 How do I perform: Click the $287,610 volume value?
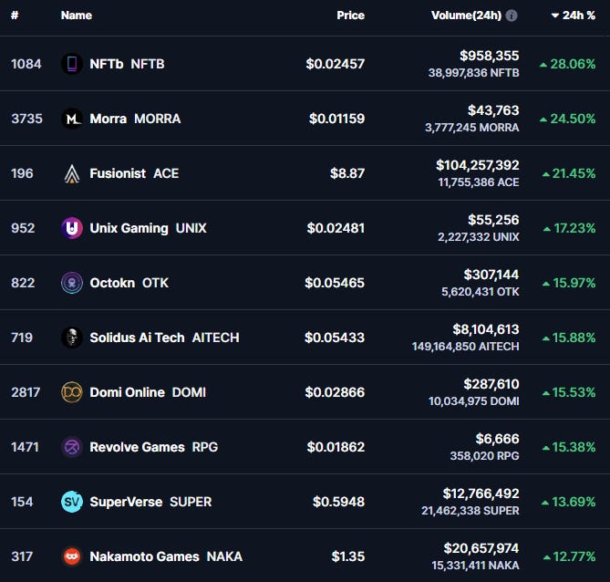tap(491, 384)
